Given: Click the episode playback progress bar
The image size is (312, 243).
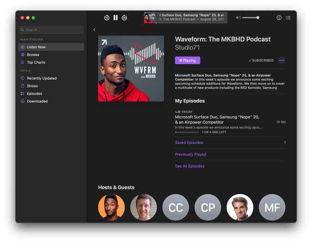Looking at the screenshot, I should (187, 132).
